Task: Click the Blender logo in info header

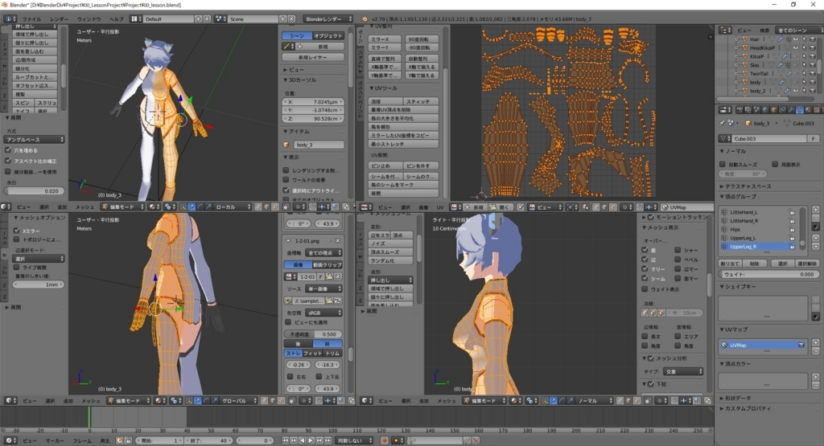Action: pos(365,19)
